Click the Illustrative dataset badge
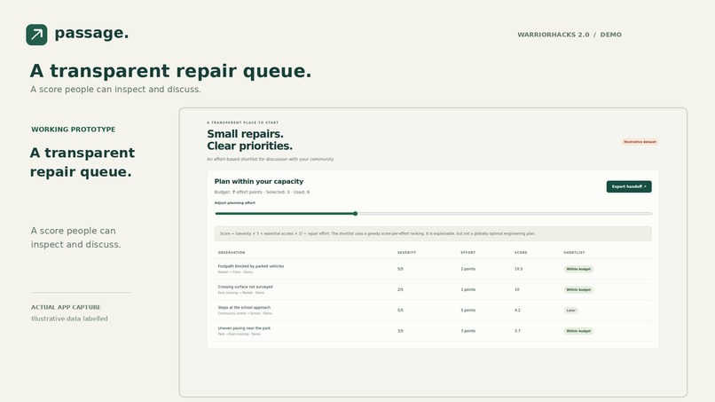The width and height of the screenshot is (715, 402). (640, 142)
